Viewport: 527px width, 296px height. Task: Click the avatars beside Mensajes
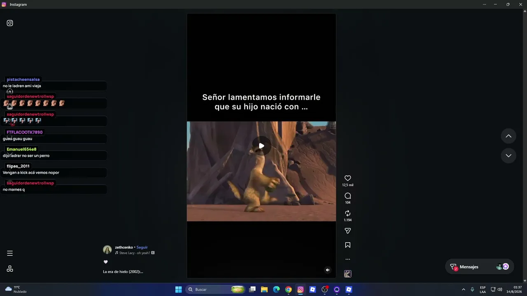click(503, 267)
